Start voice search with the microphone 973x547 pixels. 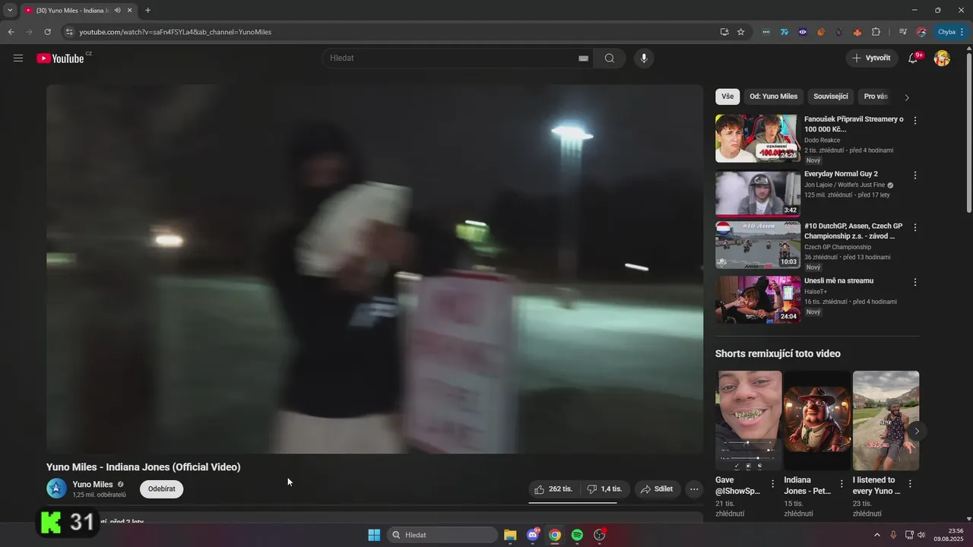pos(644,58)
